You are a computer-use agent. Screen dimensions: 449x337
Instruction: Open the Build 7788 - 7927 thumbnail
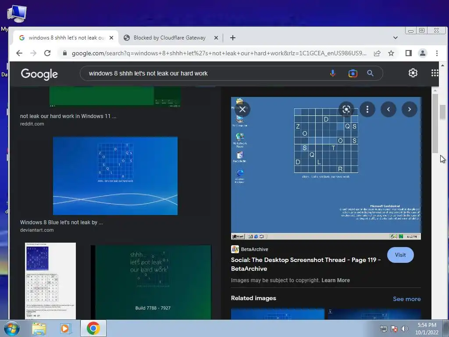click(151, 282)
